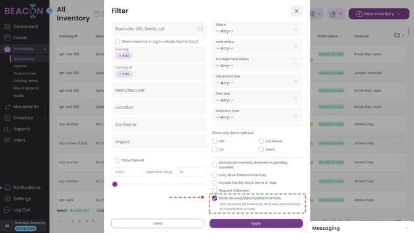Collapse sidebar with the arrow beside Beacon logo
The width and height of the screenshot is (414, 233).
pyautogui.click(x=49, y=10)
